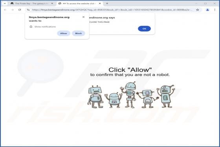220x147 pixels.
Task: Allow notifications from ltnya.bestageandinone.org
Action: point(64,33)
